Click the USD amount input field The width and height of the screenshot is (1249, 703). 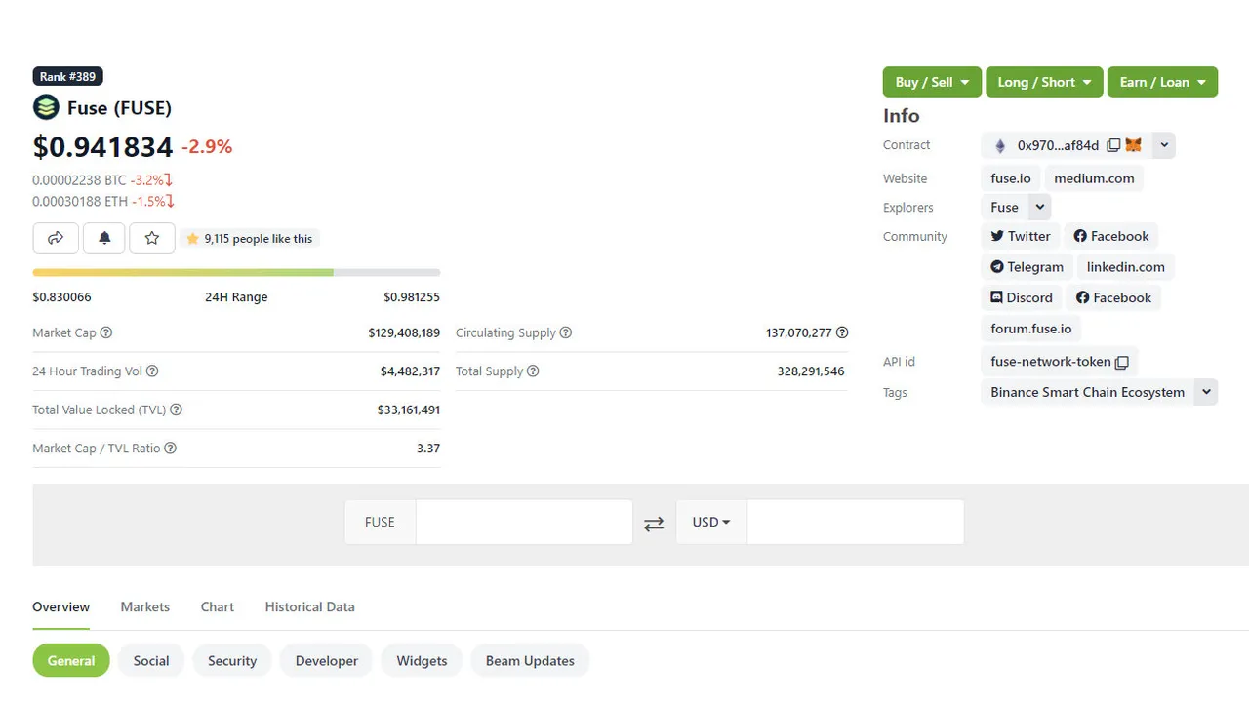tap(855, 522)
